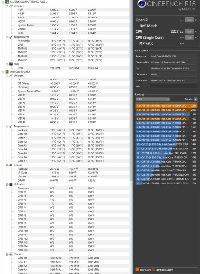
Task: Collapse the Intel Core i9 9900K node
Action: pyautogui.click(x=3, y=72)
